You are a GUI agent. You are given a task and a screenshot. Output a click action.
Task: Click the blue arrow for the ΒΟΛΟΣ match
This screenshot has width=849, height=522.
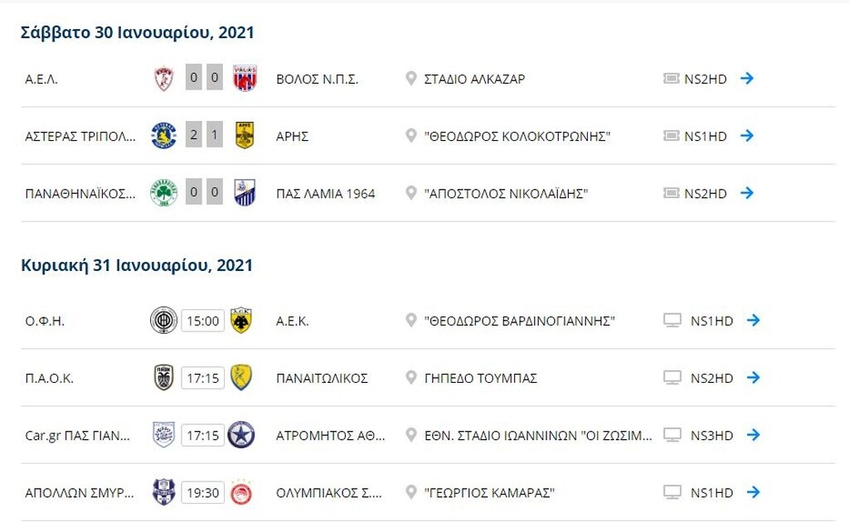749,79
